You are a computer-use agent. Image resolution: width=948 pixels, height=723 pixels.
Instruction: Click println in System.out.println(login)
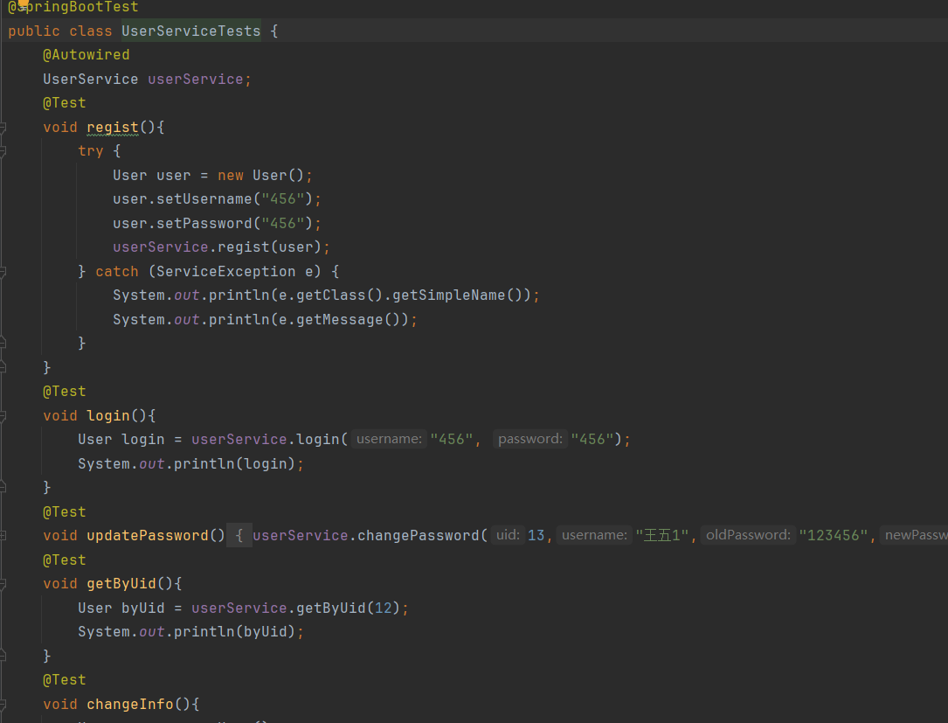204,464
